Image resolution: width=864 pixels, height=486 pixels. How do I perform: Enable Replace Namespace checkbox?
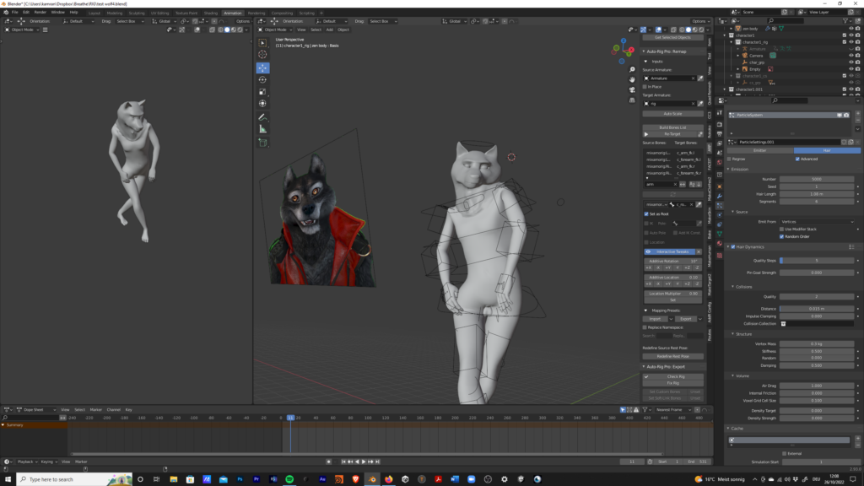click(x=645, y=327)
